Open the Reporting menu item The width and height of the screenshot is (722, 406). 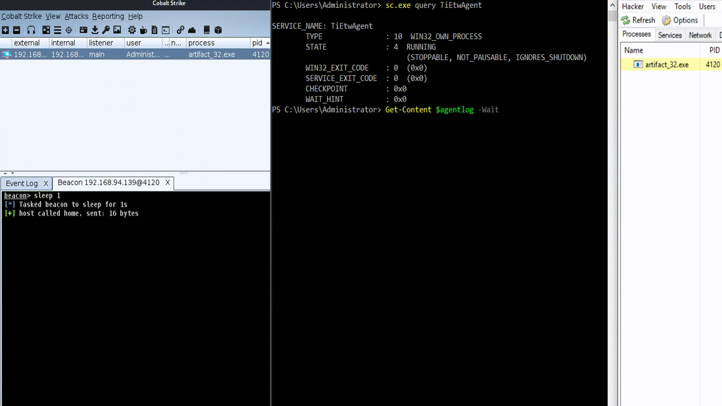tap(108, 17)
